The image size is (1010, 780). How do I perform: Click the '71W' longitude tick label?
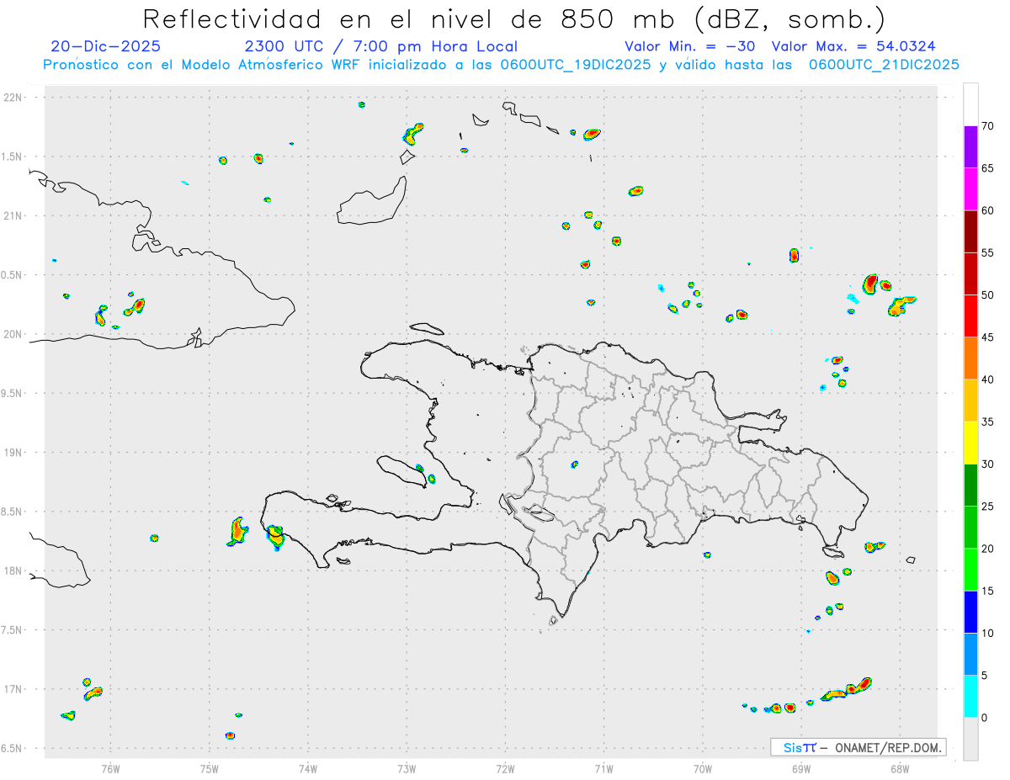(604, 769)
